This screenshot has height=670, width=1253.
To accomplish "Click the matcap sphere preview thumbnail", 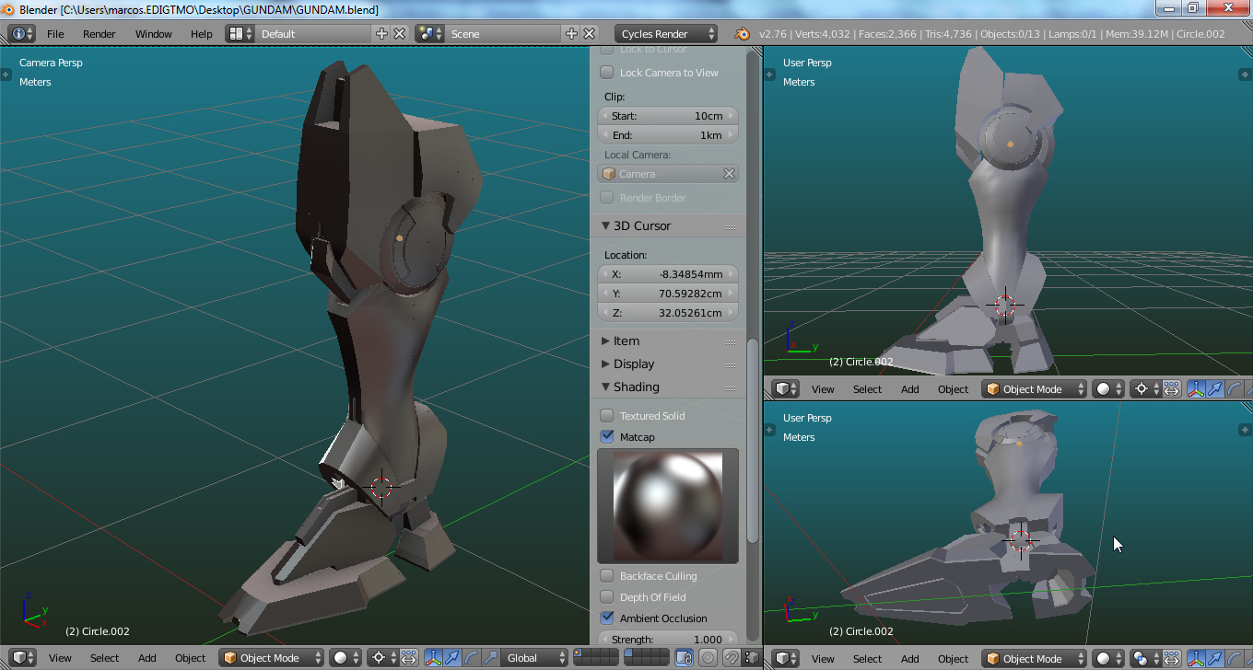I will [x=668, y=505].
